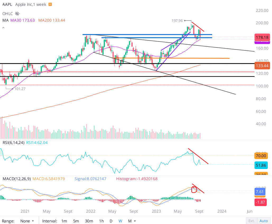Click the collapse caret below the MA line

click(3, 27)
